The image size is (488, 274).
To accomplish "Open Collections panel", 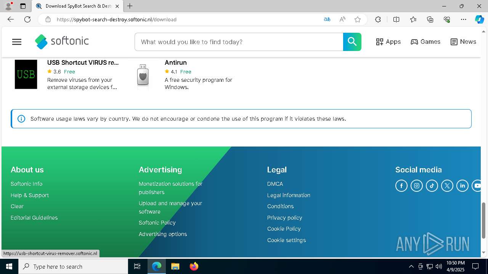I will coord(430,19).
